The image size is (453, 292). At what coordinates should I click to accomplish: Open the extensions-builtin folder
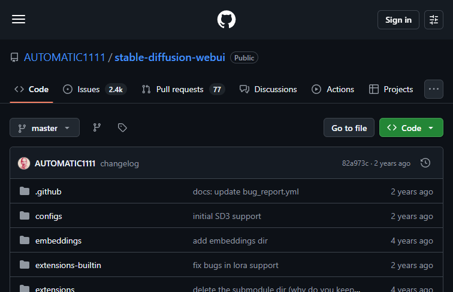[68, 265]
